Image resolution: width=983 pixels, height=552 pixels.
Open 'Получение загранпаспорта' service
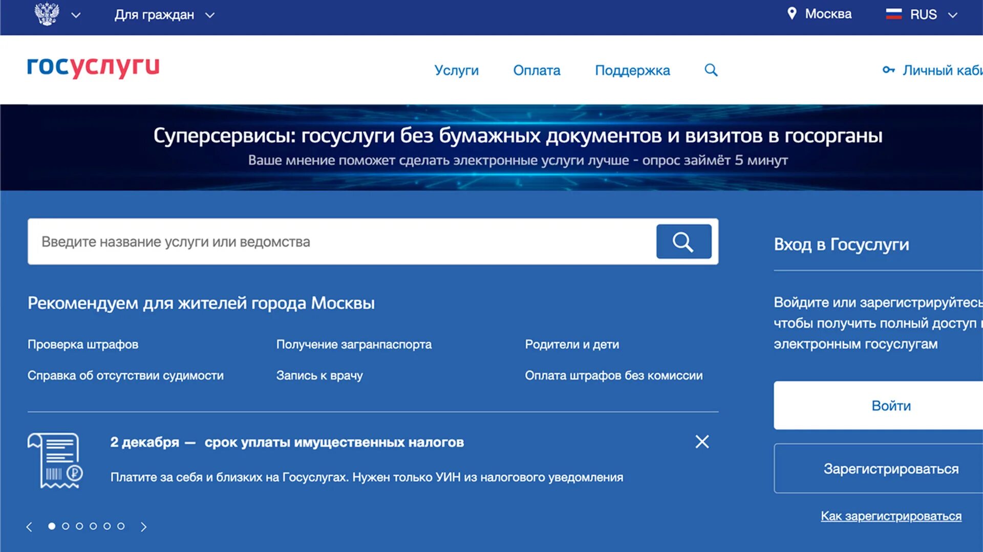pyautogui.click(x=354, y=344)
